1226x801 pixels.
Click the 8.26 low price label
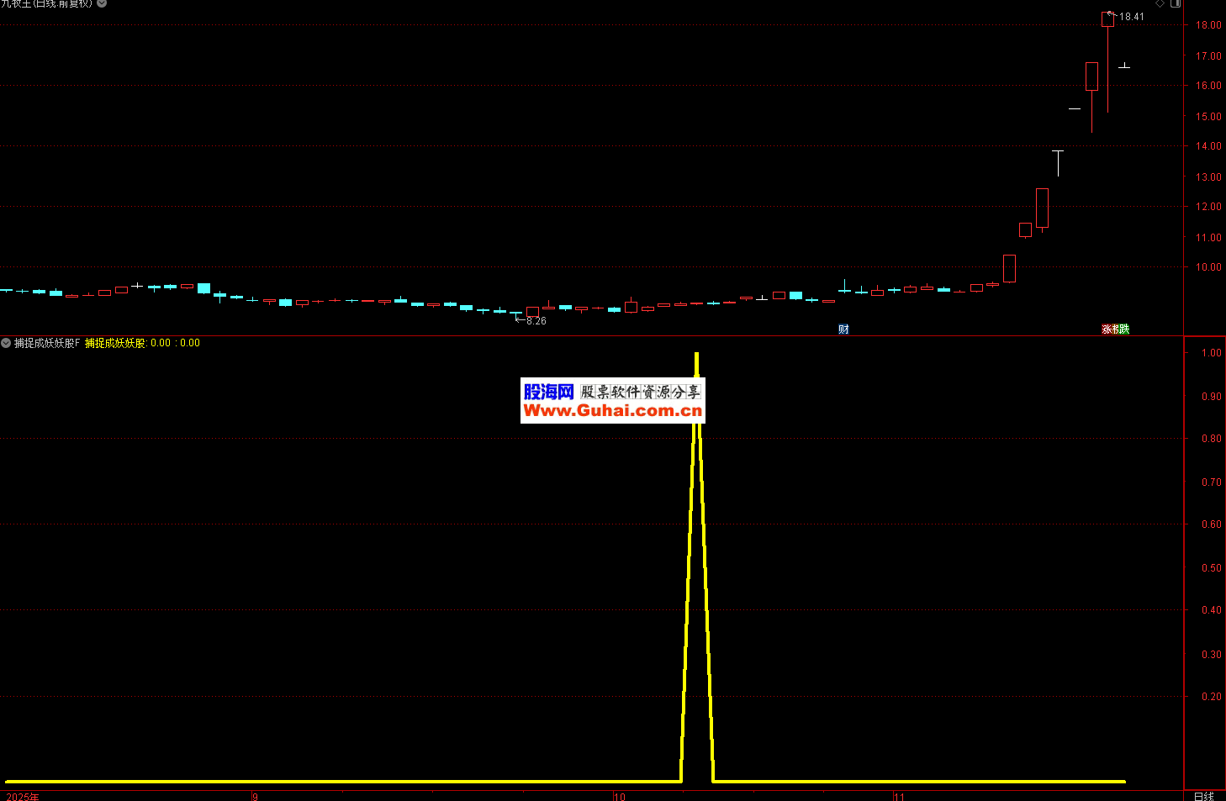pyautogui.click(x=536, y=321)
